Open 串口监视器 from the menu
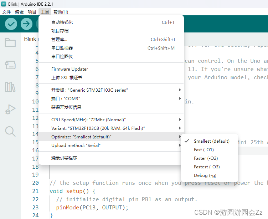Viewport: 268px width, 219px height. click(111, 48)
